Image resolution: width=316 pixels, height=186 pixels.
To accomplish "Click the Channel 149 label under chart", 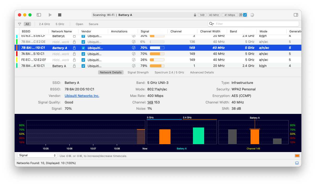I will 253,149.
